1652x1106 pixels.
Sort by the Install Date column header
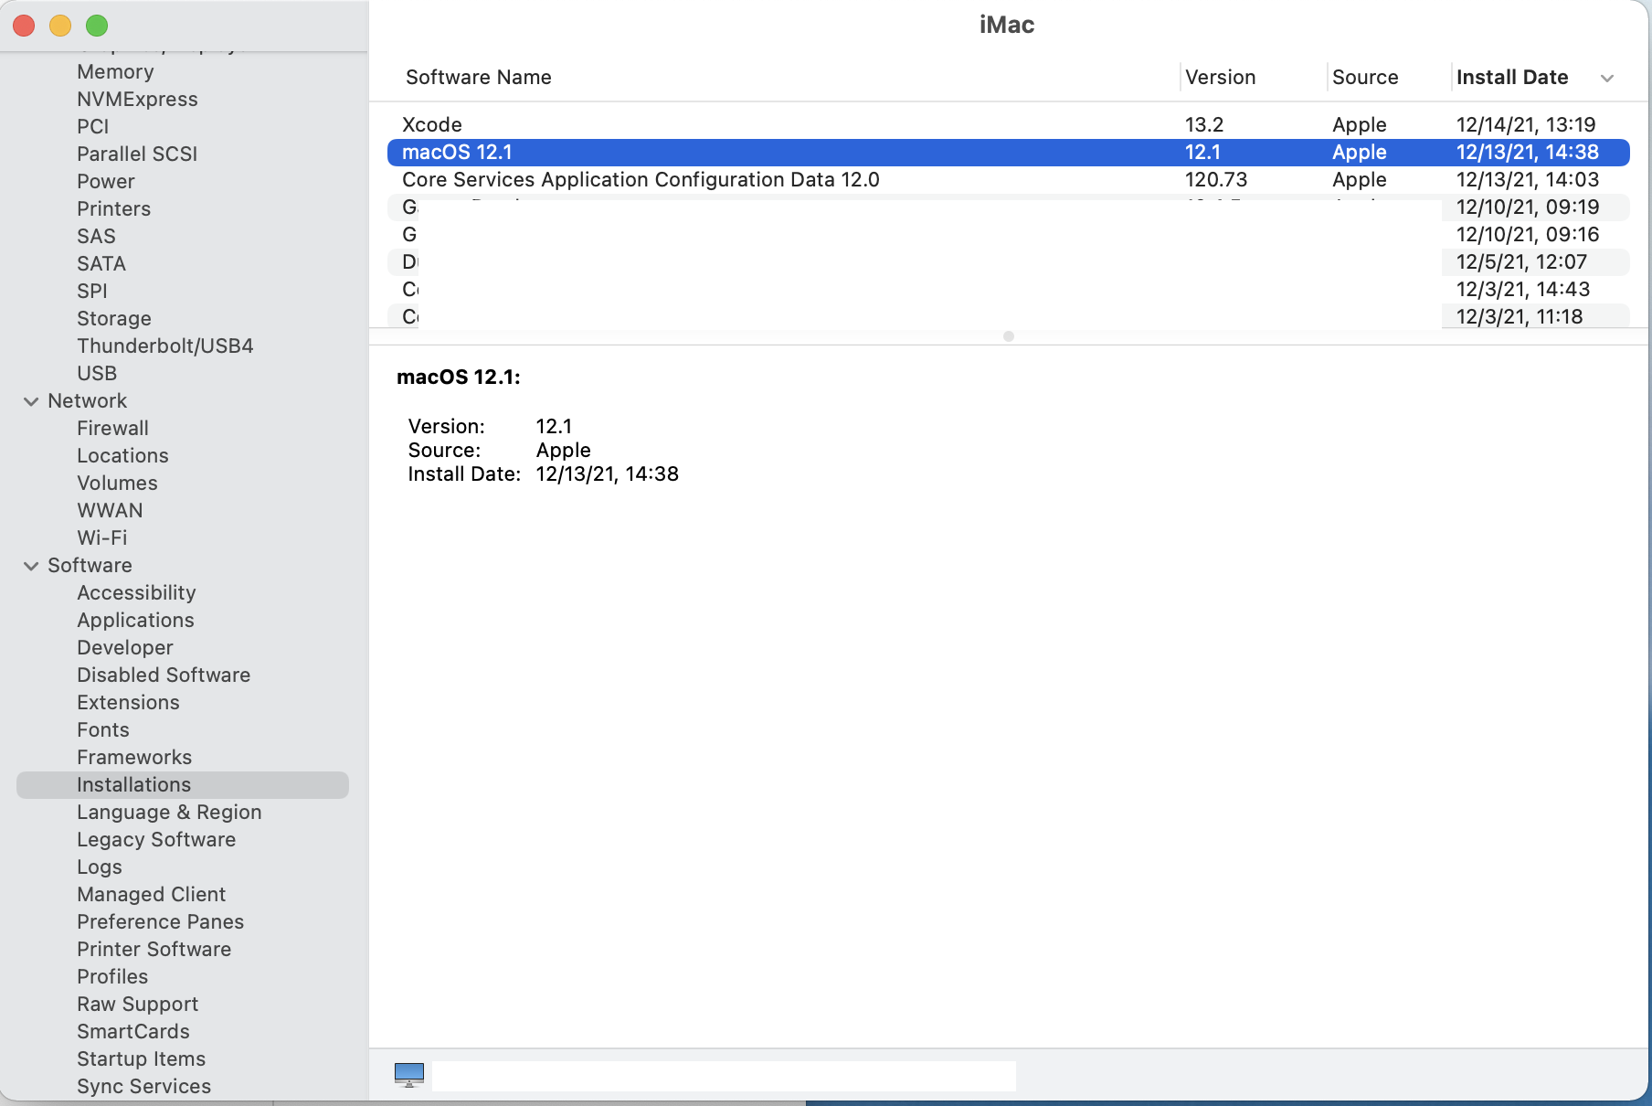(1512, 78)
